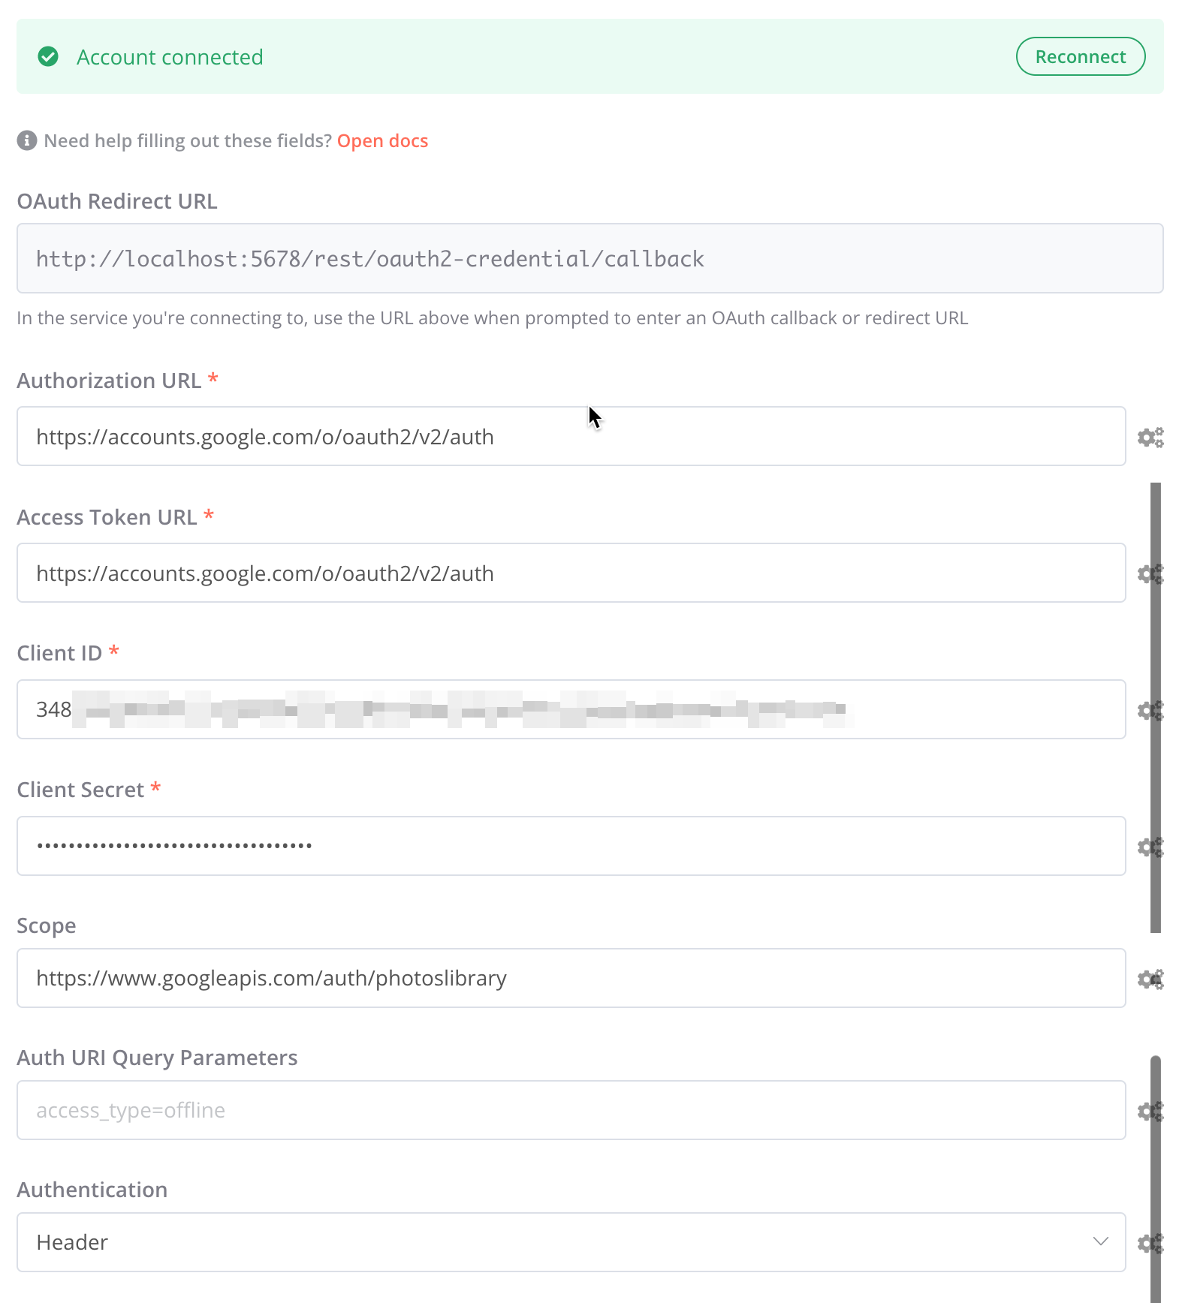Expand the Authentication Header dropdown

pos(571,1242)
